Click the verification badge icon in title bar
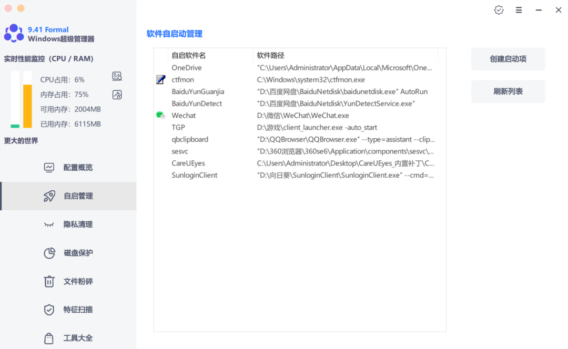 point(499,10)
